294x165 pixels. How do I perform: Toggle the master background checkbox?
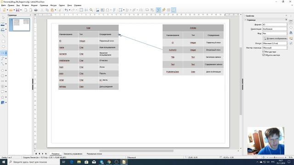pos(263,52)
